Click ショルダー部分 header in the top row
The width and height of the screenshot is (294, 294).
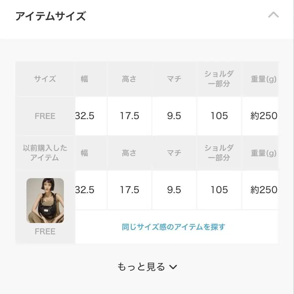click(219, 79)
